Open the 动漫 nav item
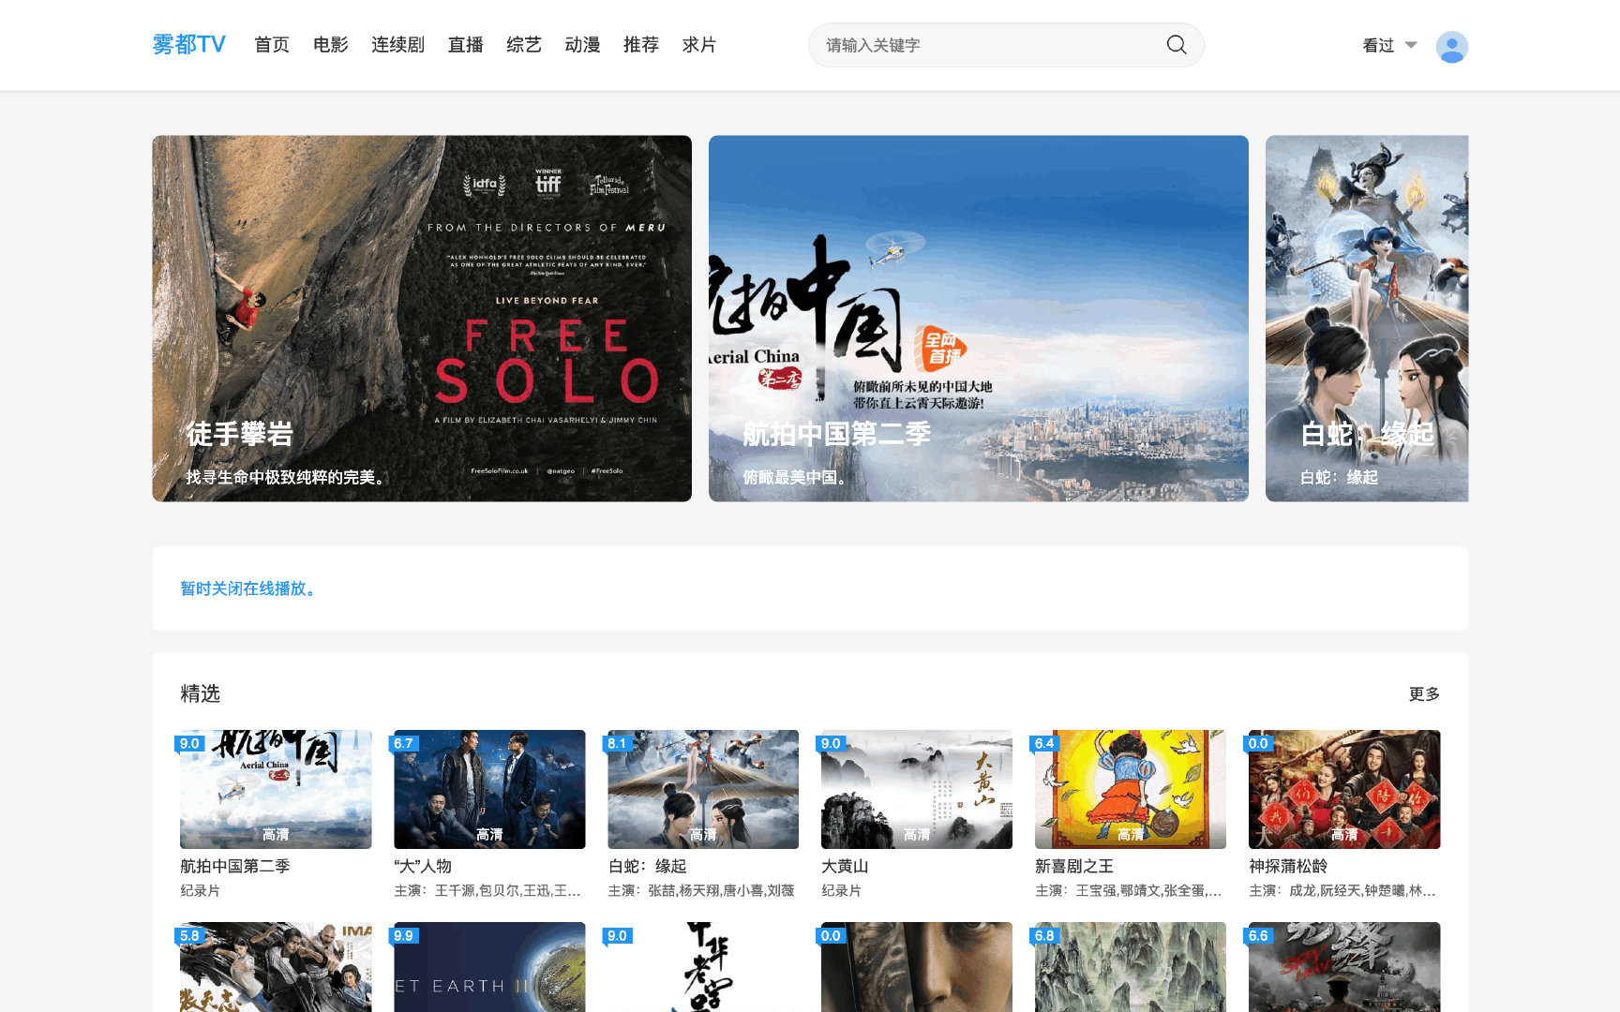1620x1012 pixels. (x=582, y=45)
